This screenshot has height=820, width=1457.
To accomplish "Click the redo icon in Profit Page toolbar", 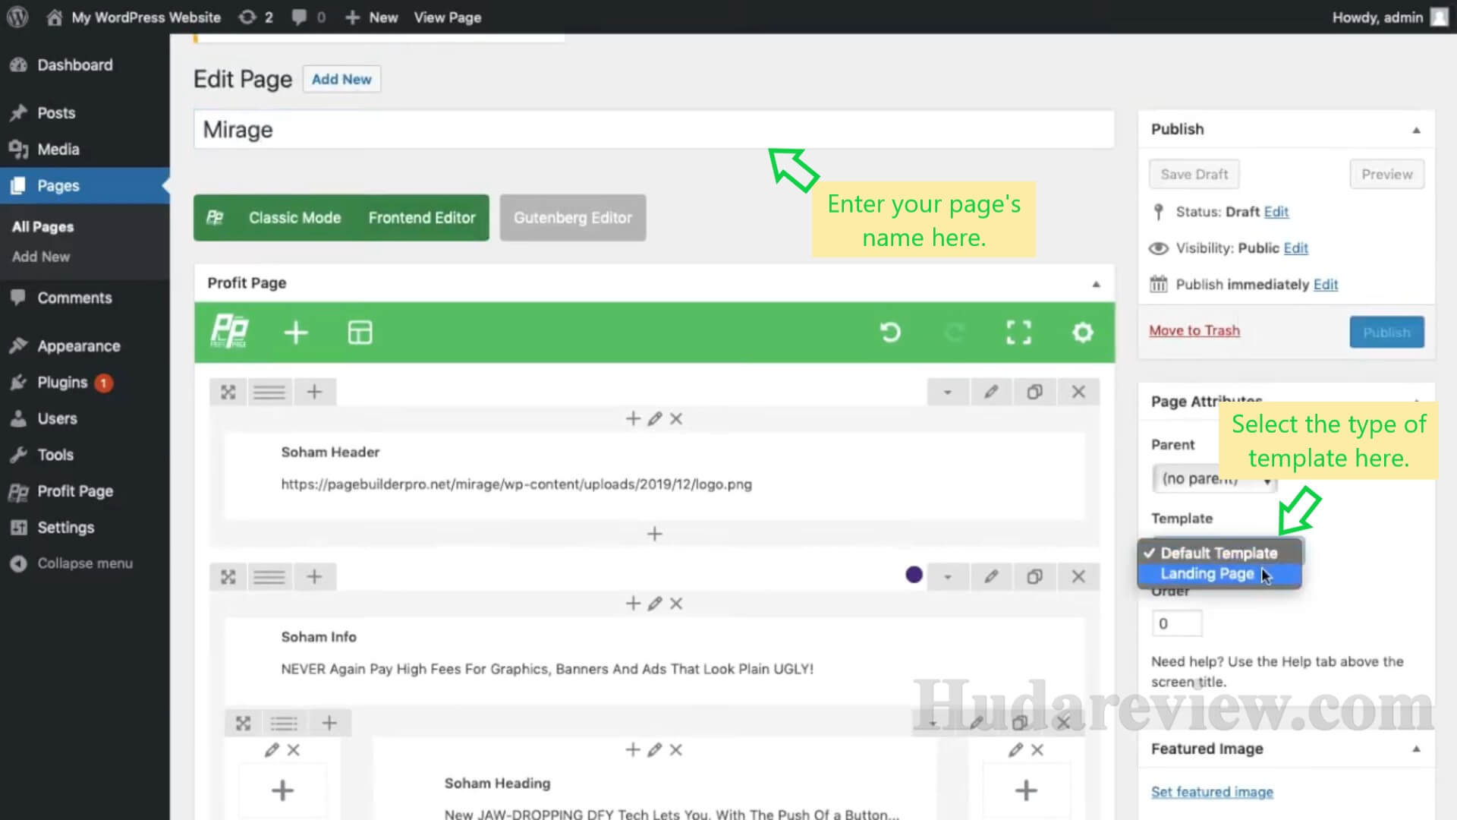I will pos(952,333).
